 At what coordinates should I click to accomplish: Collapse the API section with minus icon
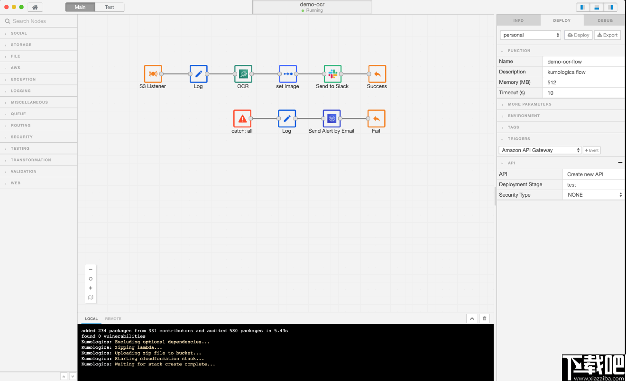click(x=620, y=163)
